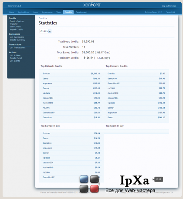Click the RU tag badge

[158, 179]
